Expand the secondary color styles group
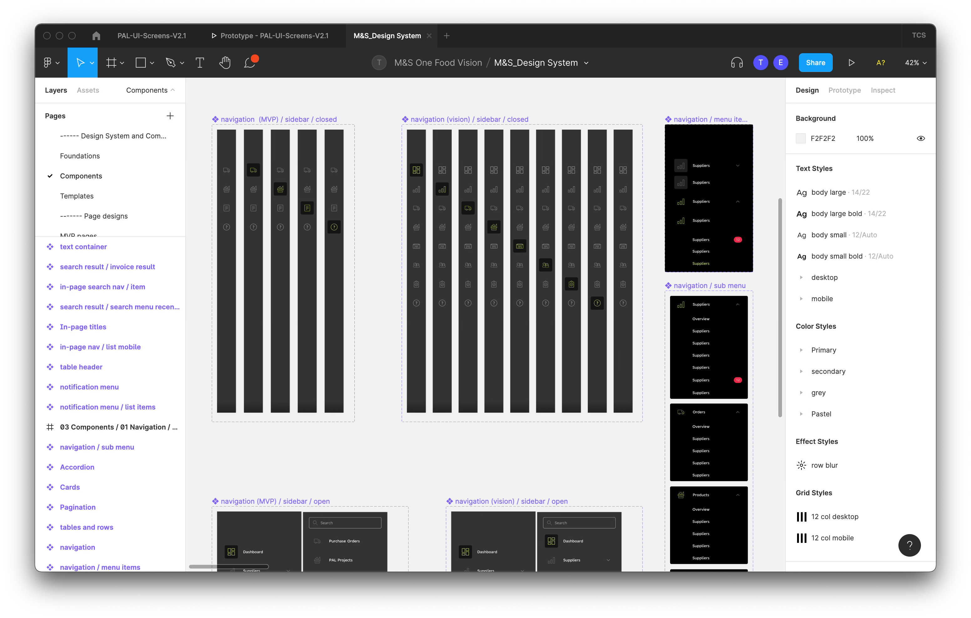 tap(801, 371)
